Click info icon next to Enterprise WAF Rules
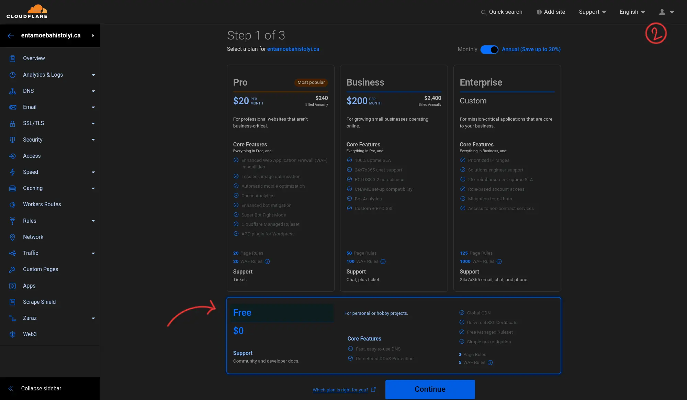687x400 pixels. click(499, 262)
